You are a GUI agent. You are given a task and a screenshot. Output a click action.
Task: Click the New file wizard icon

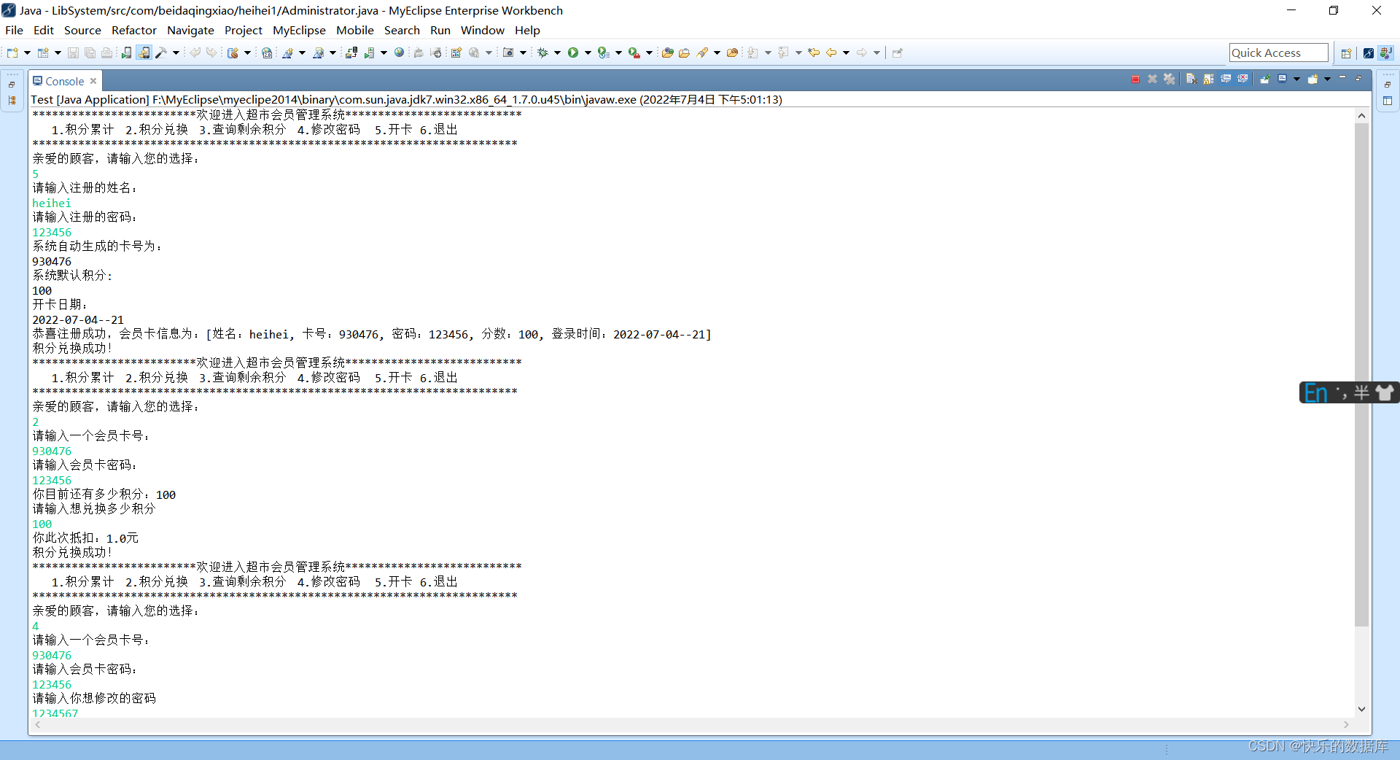12,53
